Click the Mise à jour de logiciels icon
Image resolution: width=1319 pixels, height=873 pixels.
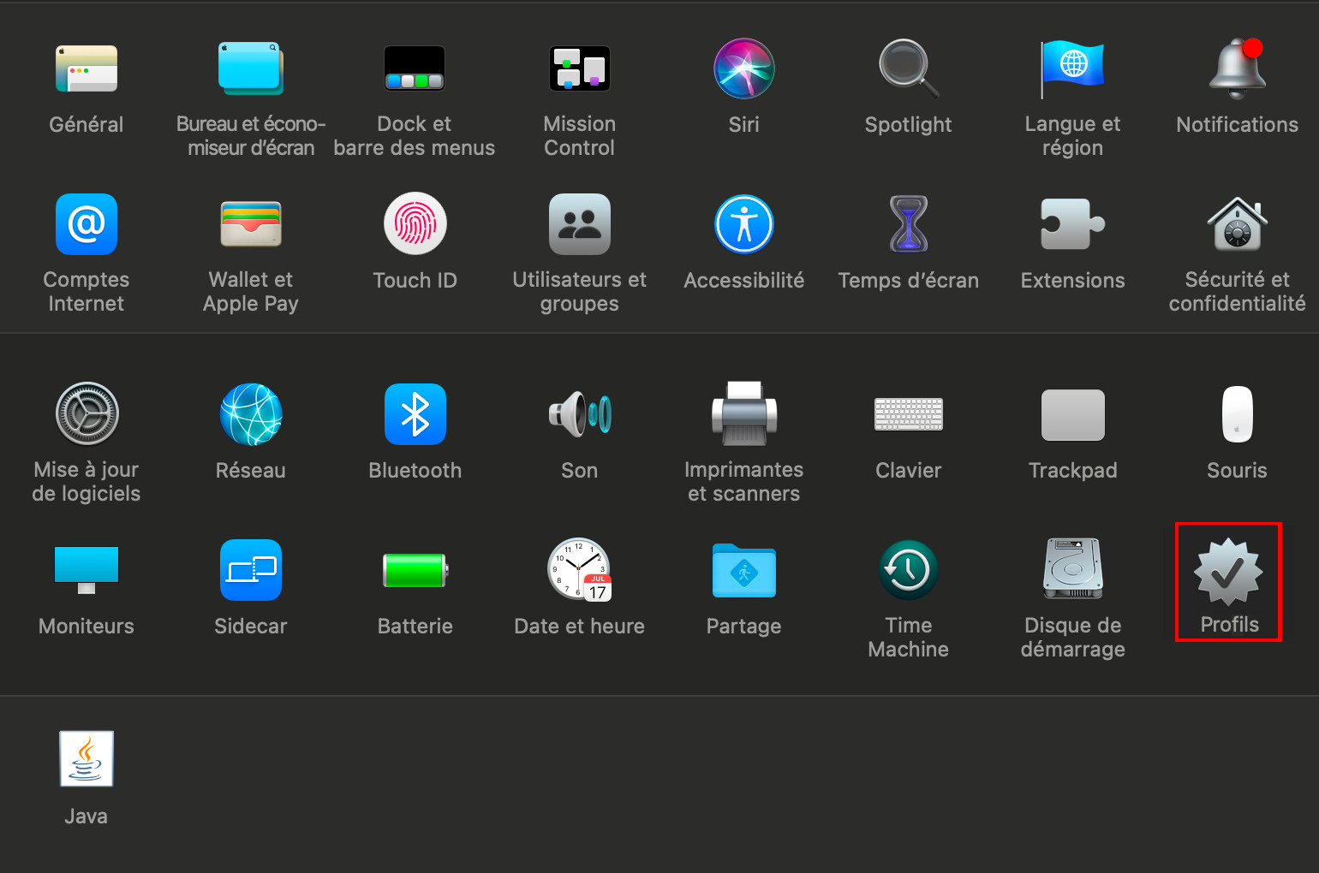click(87, 415)
